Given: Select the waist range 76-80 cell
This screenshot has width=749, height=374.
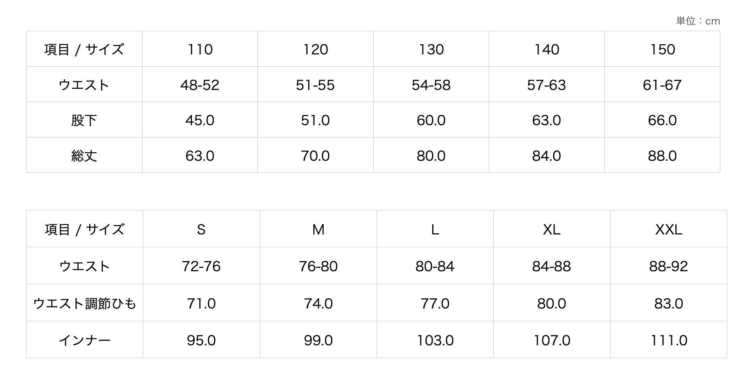Looking at the screenshot, I should (318, 266).
